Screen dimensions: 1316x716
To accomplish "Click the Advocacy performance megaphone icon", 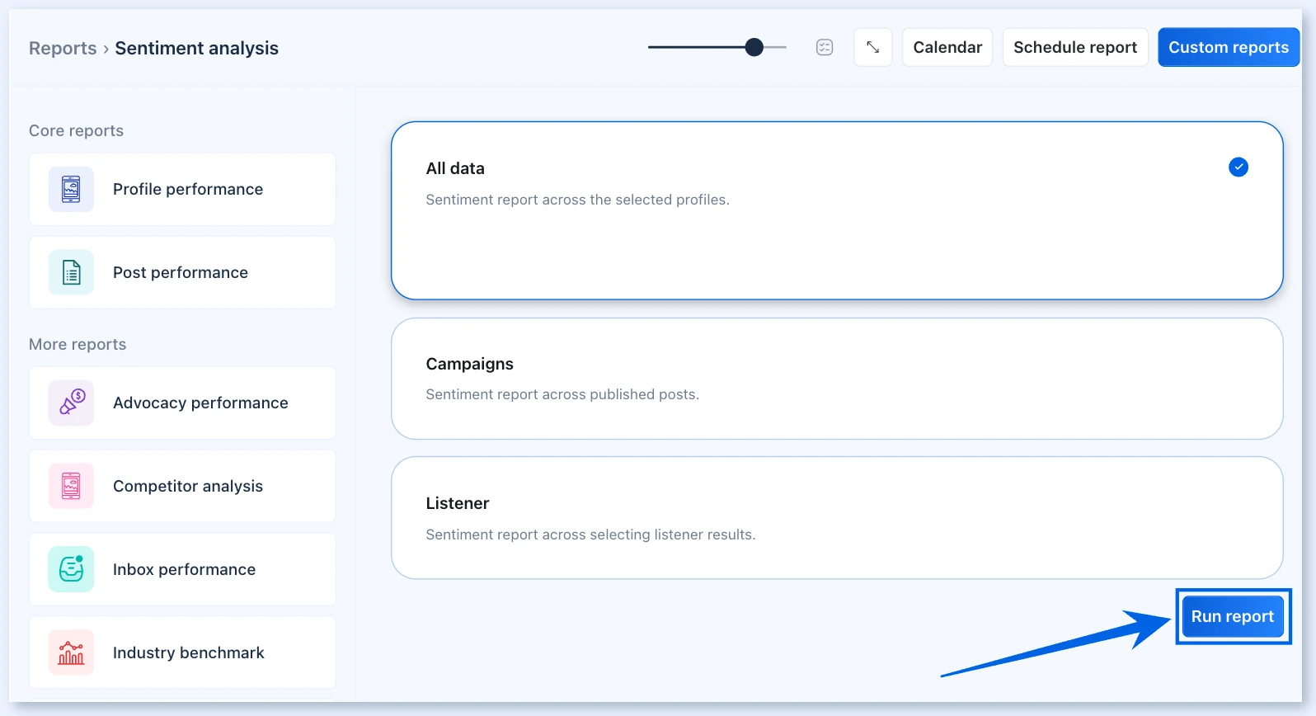I will tap(71, 403).
